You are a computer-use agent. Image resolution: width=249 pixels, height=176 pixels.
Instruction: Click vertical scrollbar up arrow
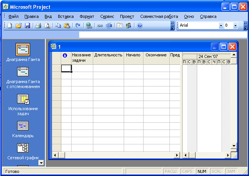pyautogui.click(x=234, y=55)
